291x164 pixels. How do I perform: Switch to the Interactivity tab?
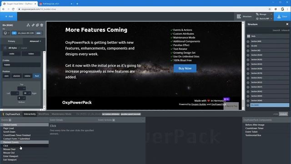click(x=30, y=114)
